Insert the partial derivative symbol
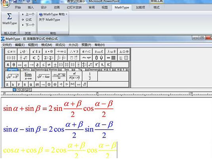The width and height of the screenshot is (212, 161). 37,65
